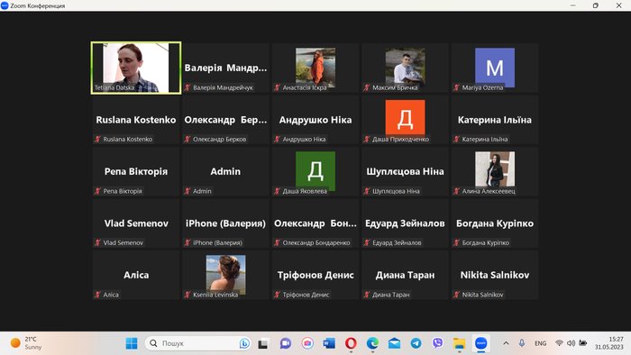Open the Task View taskbar button
Image resolution: width=631 pixels, height=355 pixels.
(x=263, y=343)
